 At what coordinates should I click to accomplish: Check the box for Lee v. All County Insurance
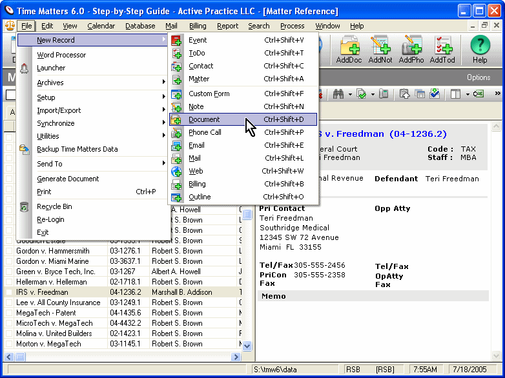9,303
